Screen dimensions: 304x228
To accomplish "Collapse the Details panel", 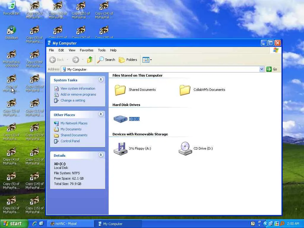I will pyautogui.click(x=101, y=155).
